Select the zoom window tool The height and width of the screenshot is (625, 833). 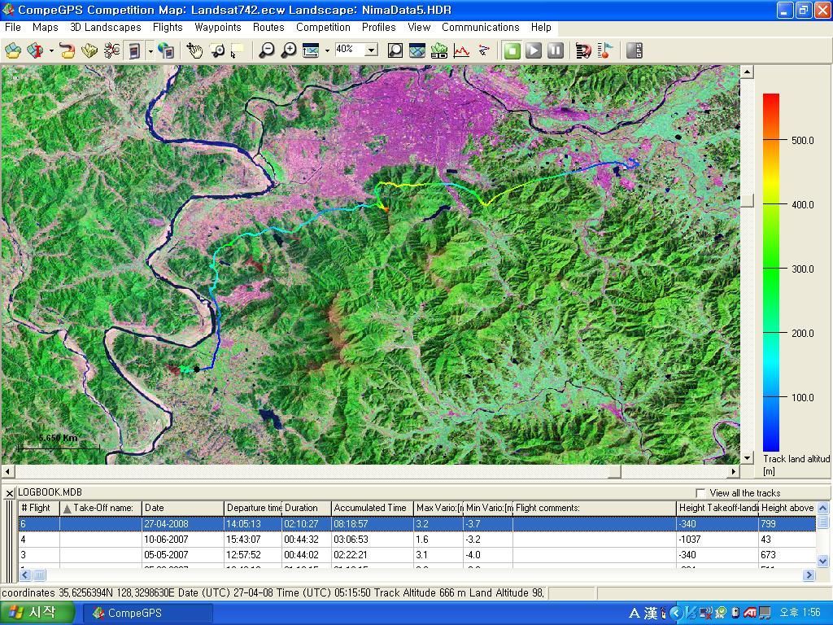(x=216, y=51)
